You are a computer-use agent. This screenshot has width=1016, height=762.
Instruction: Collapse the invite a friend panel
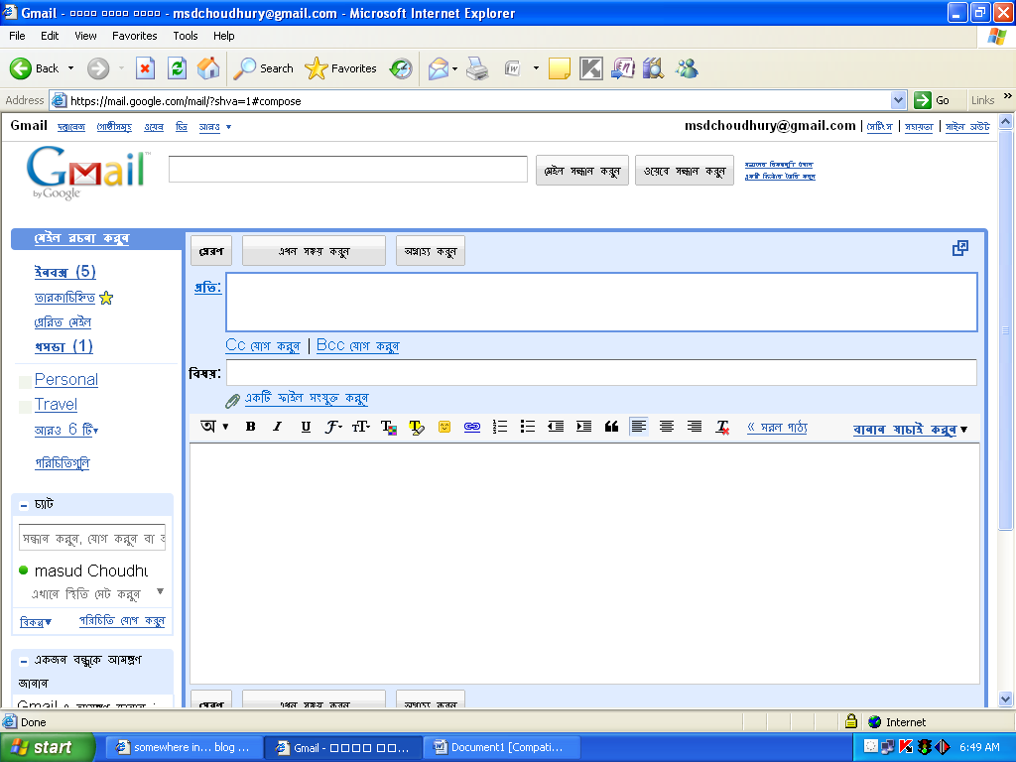pyautogui.click(x=24, y=662)
